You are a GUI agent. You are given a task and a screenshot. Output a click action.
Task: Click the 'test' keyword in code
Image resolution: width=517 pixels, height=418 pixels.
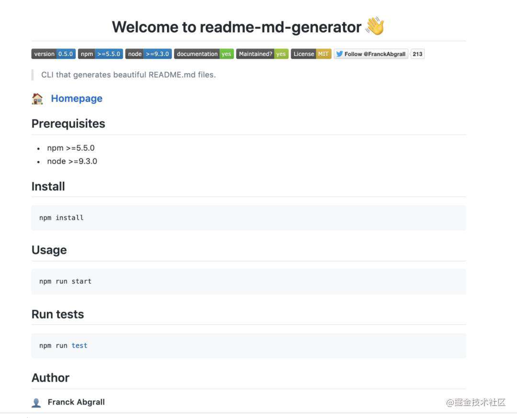coord(79,345)
